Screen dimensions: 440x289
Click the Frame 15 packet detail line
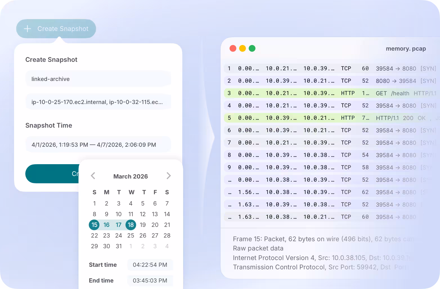324,239
